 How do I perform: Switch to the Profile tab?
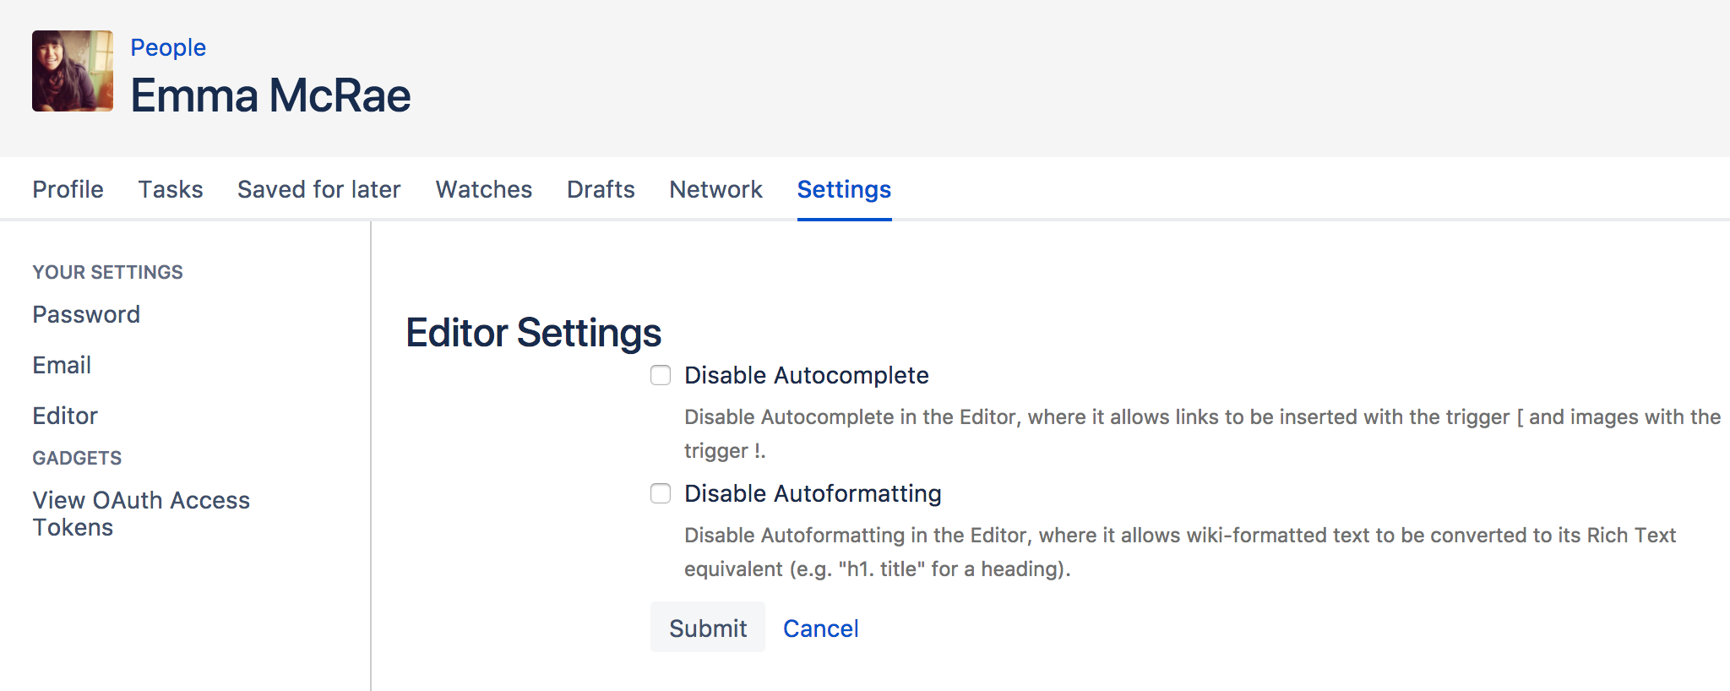pyautogui.click(x=68, y=189)
